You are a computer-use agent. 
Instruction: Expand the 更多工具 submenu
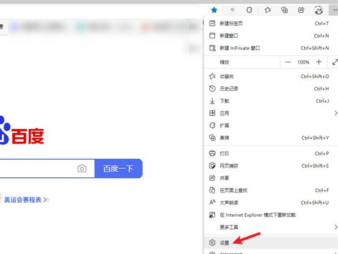point(271,227)
